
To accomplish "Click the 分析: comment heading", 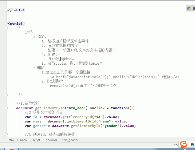I will pos(29,32).
